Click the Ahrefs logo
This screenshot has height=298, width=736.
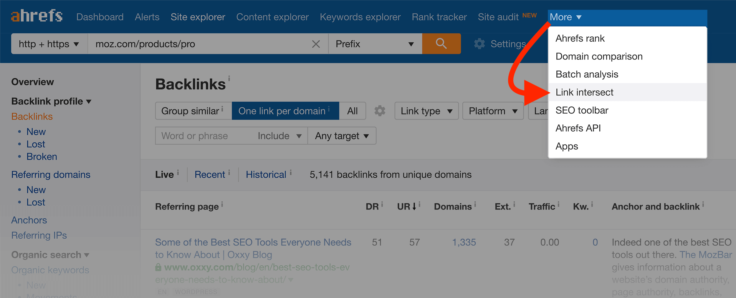(x=37, y=16)
